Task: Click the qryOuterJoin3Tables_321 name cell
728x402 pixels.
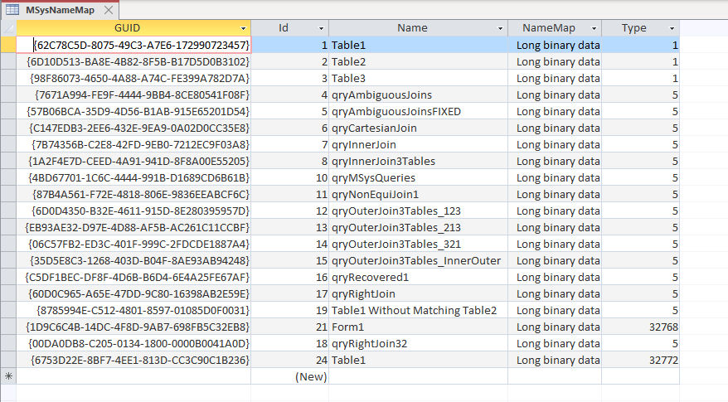Action: 419,245
